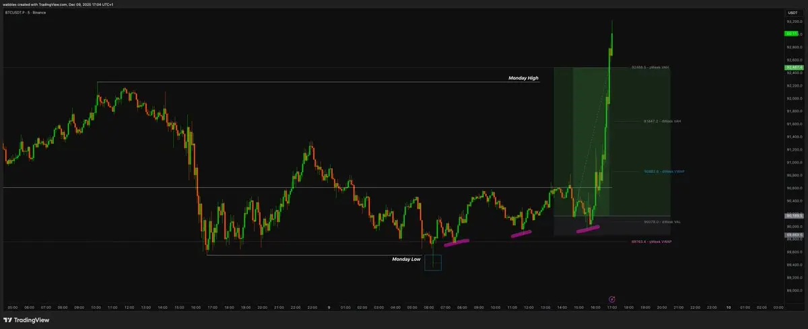Click the 04:00 time axis label

tap(395, 307)
